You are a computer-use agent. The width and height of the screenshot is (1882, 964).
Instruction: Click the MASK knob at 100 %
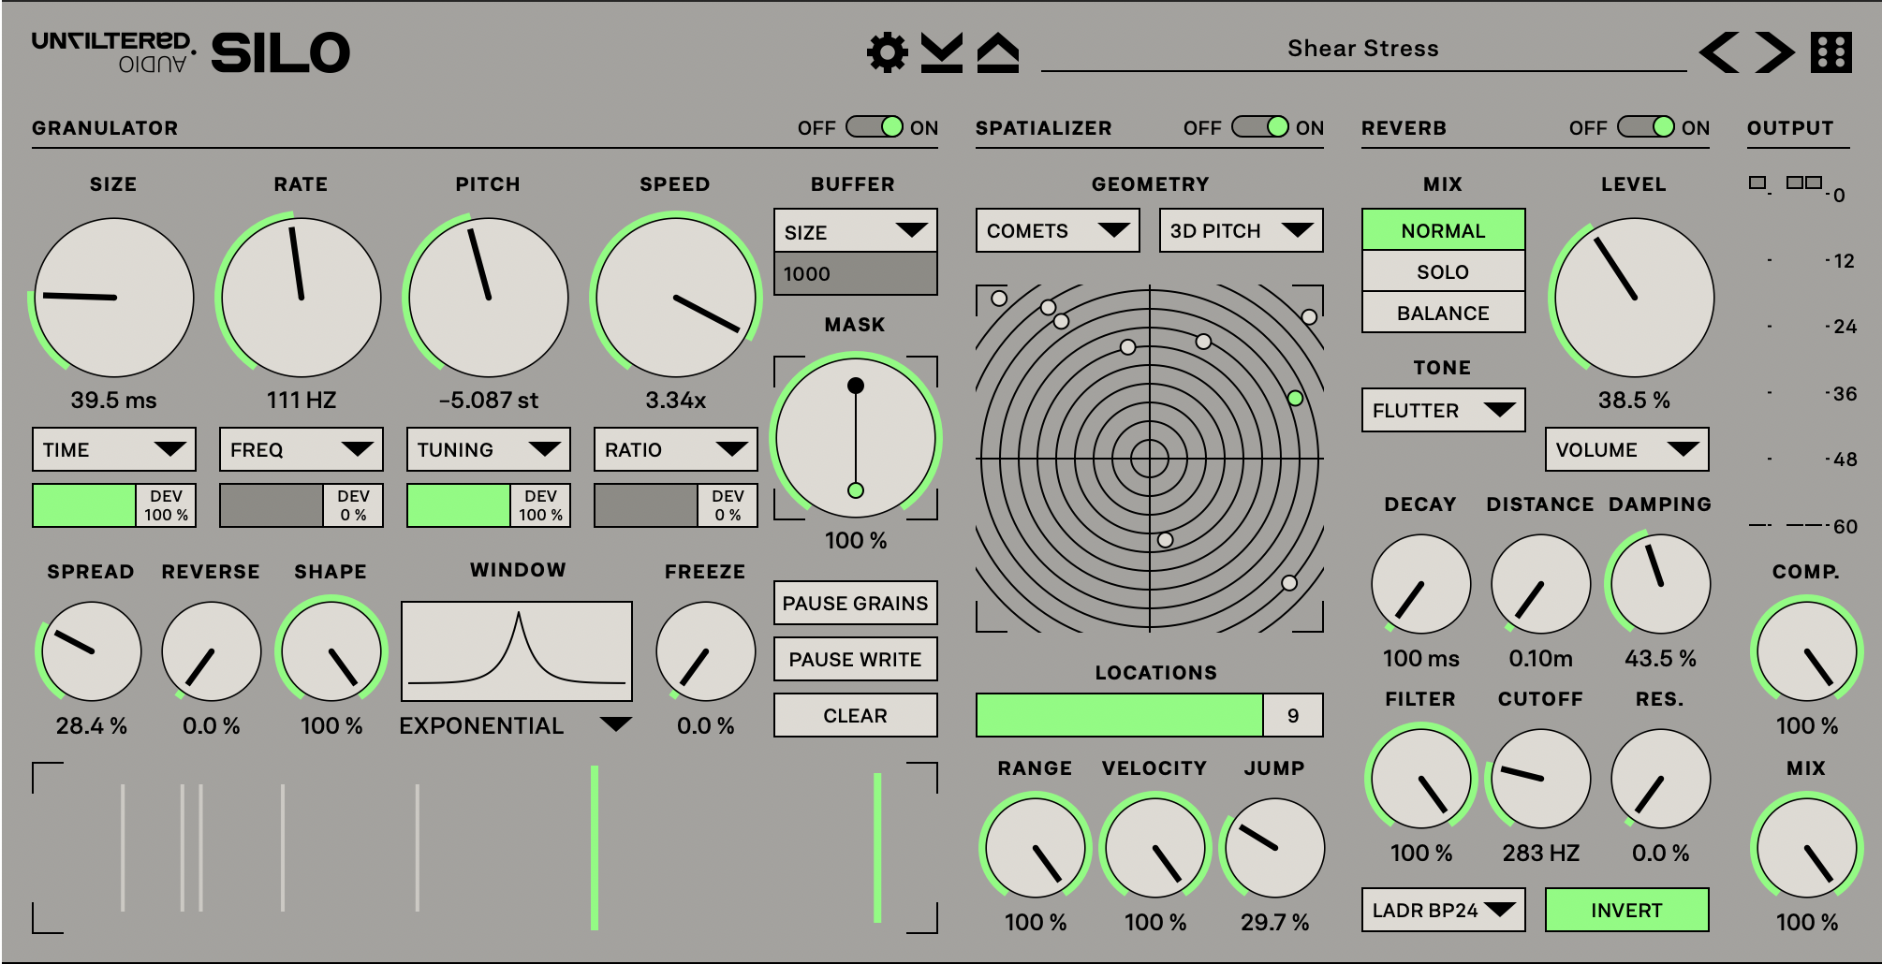[856, 437]
